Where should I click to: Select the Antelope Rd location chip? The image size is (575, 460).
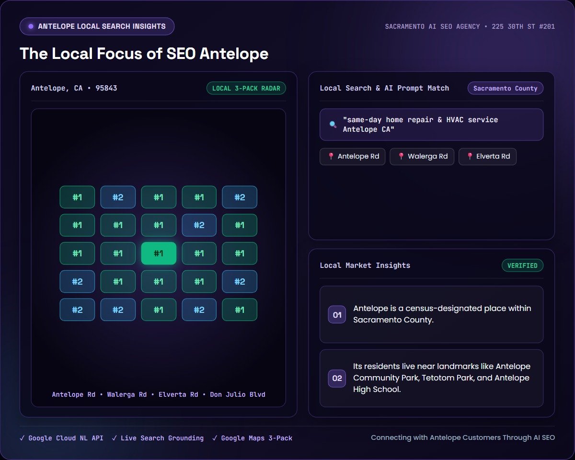click(352, 156)
